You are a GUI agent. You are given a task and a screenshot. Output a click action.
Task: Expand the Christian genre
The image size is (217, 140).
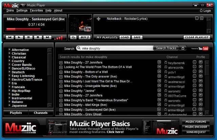coord(9,53)
